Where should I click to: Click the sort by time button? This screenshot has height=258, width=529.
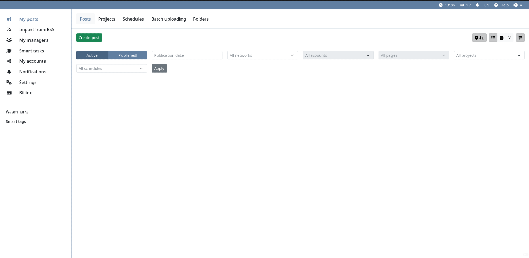tap(479, 38)
